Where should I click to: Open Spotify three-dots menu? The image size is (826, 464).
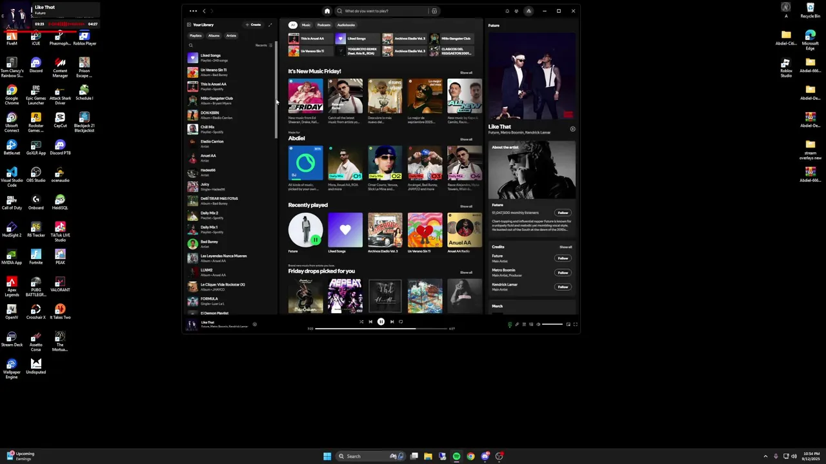[193, 11]
